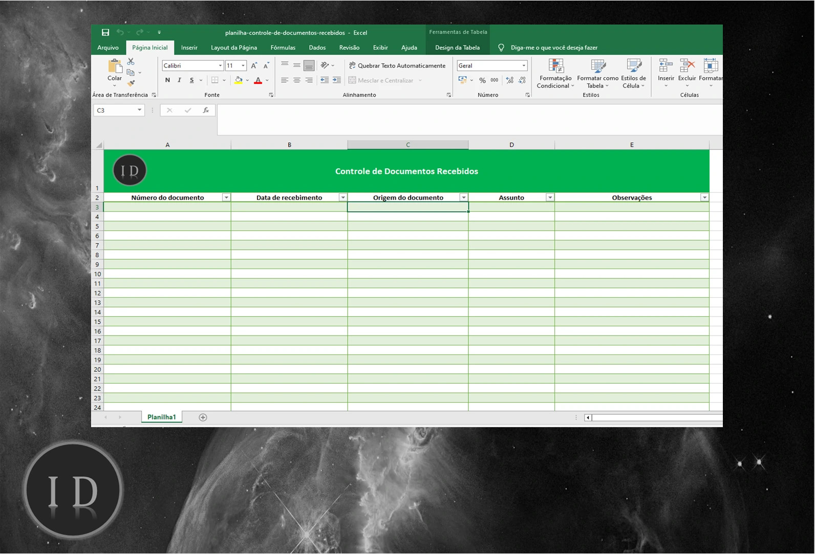
Task: Toggle underline S formatting
Action: coord(191,80)
